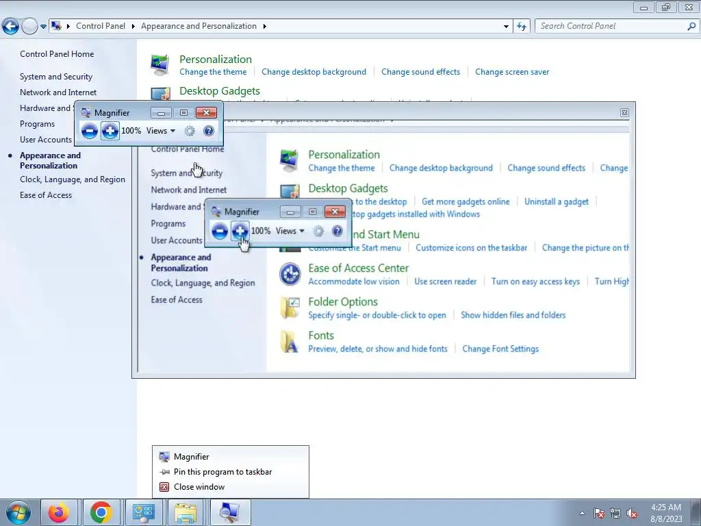Open the Folder Options heading
This screenshot has height=526, width=701.
[343, 302]
